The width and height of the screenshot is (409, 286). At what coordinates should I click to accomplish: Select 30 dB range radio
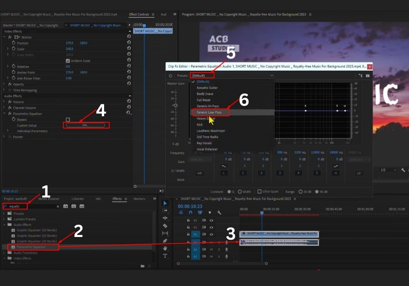click(300, 192)
